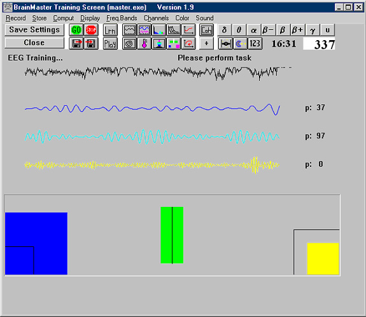The width and height of the screenshot is (366, 317).
Task: Click the large blue feedback square
Action: (x=36, y=243)
